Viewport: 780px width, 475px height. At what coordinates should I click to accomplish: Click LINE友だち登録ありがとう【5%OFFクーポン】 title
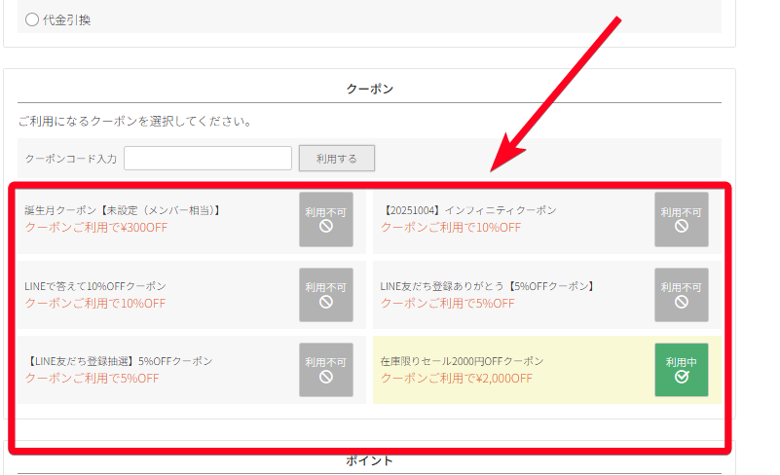pos(489,286)
